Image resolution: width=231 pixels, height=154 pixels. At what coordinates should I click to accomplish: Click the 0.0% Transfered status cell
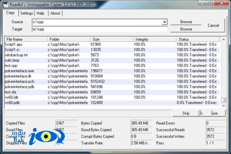[197, 103]
